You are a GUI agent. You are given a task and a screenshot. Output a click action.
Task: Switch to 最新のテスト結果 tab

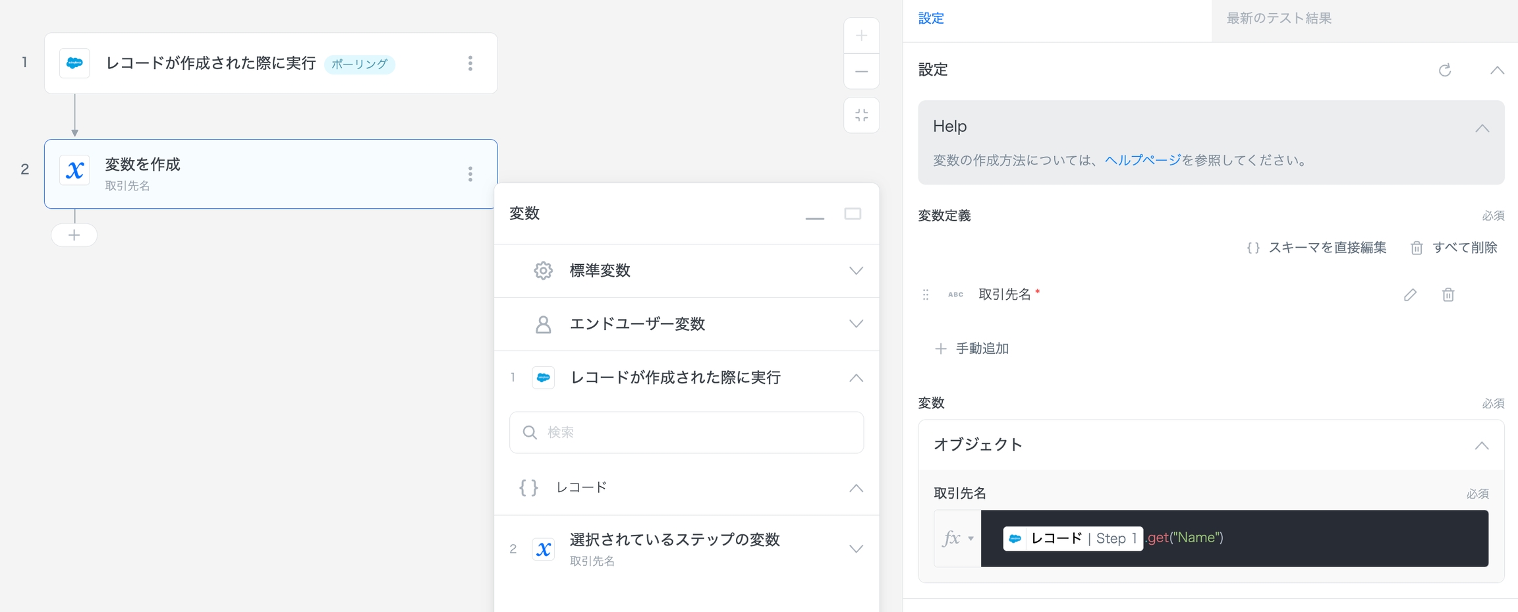pos(1278,18)
